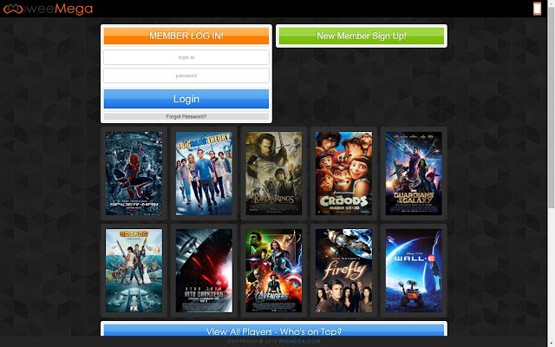The image size is (555, 347).
Task: Click View All Players - Who's on Top?
Action: pyautogui.click(x=274, y=330)
